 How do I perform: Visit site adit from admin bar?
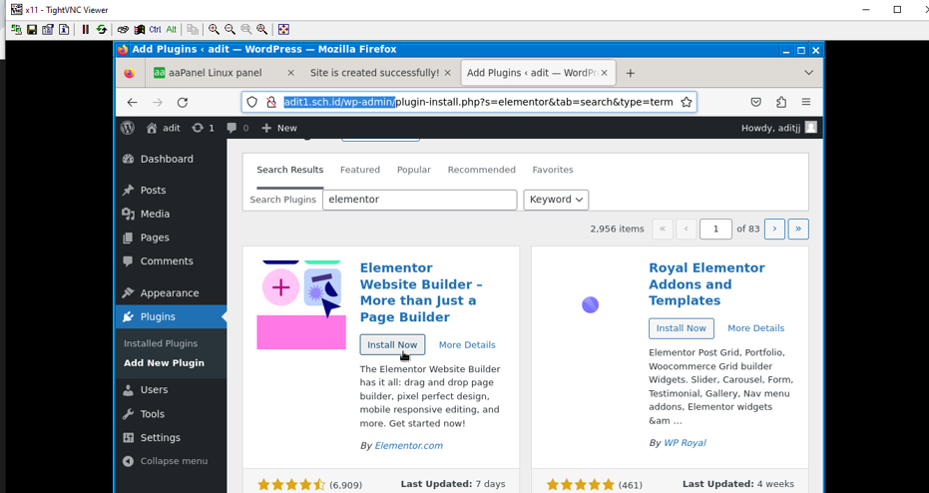[164, 128]
